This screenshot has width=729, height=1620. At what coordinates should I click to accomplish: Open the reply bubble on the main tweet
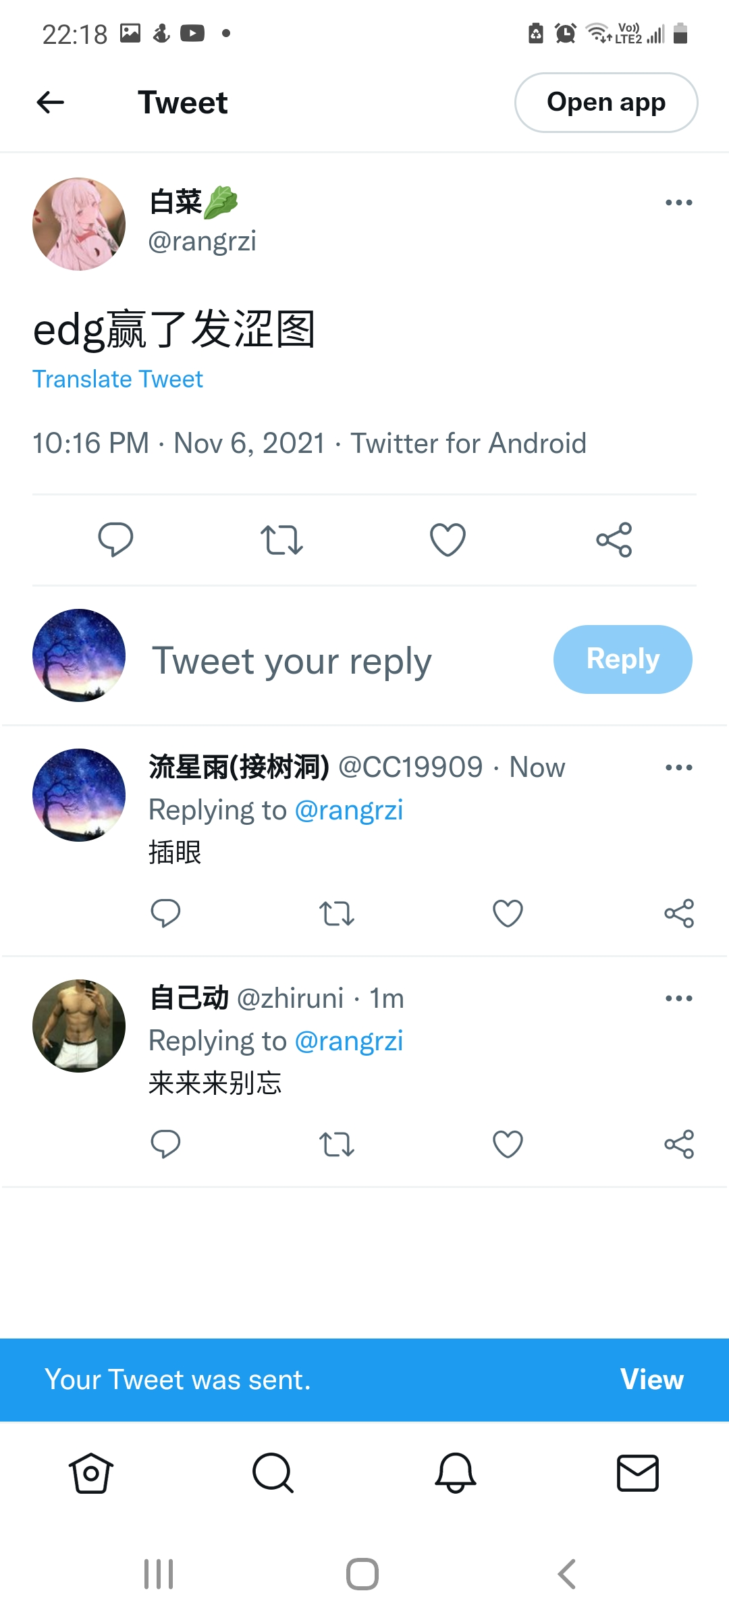[115, 540]
